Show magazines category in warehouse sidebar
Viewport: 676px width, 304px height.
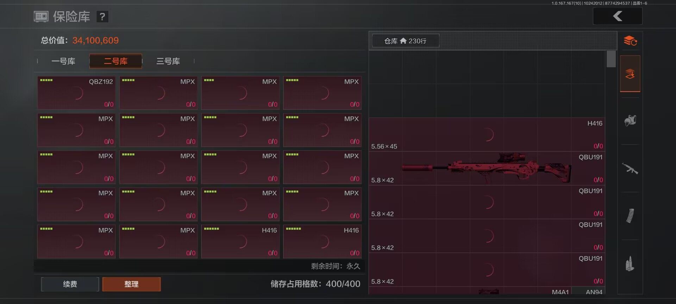coord(630,216)
